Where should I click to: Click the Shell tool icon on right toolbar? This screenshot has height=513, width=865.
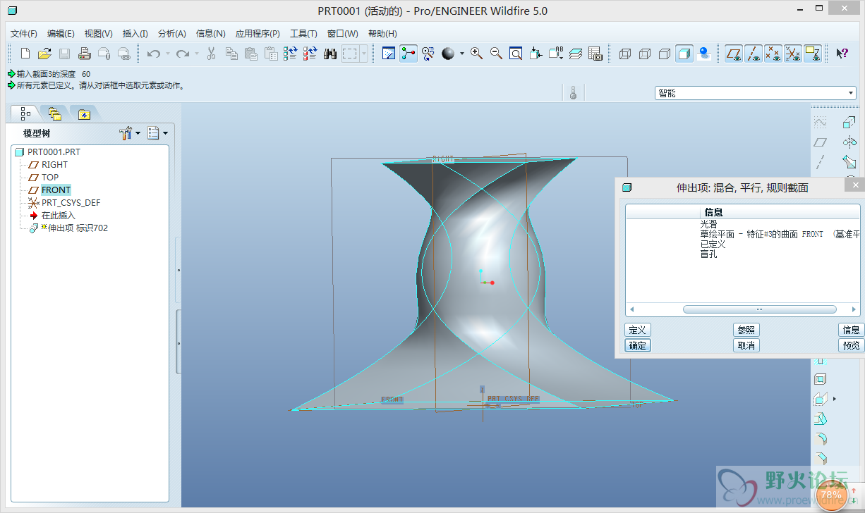coord(820,379)
